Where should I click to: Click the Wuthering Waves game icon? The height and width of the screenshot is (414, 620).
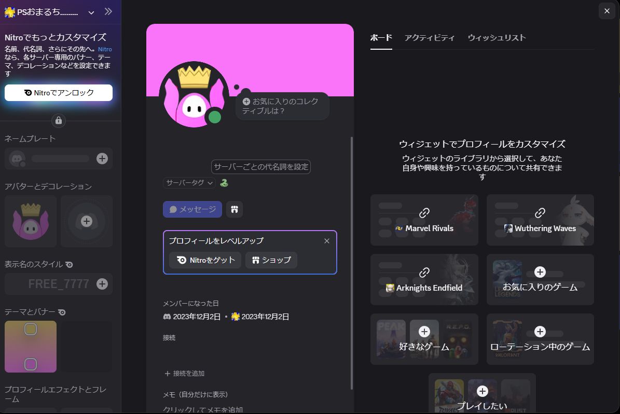point(508,229)
